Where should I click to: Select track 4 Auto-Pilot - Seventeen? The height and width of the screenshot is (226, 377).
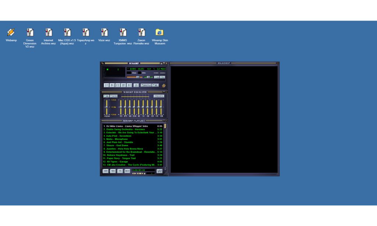click(133, 136)
